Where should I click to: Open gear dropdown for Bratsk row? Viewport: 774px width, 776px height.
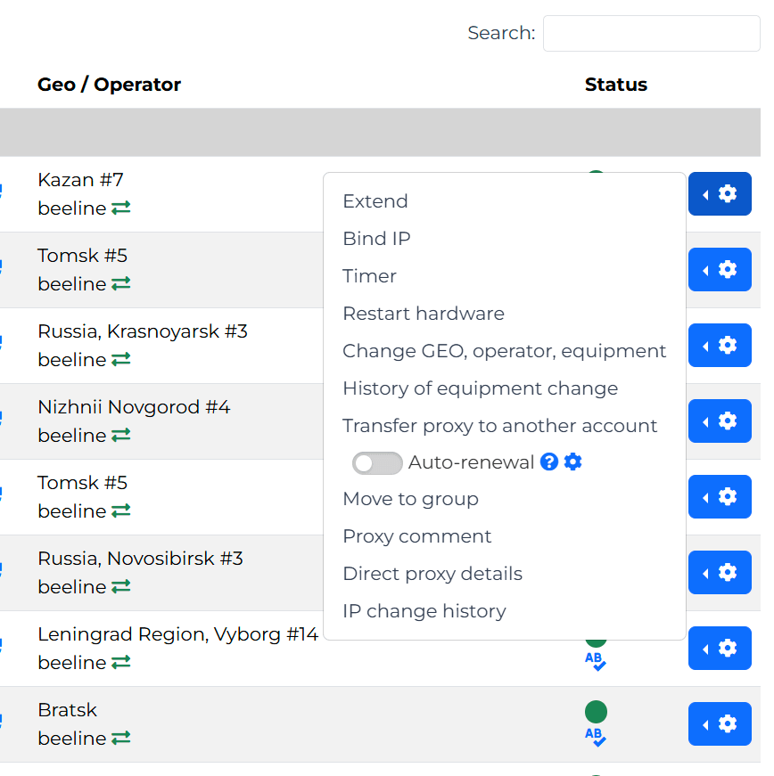pos(720,724)
